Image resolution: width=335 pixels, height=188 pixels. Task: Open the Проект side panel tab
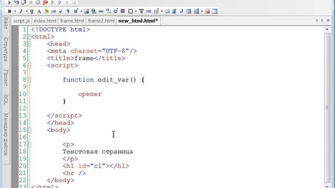tap(6, 78)
